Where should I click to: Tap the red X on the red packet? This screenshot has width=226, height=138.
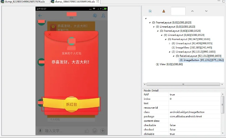click(x=50, y=34)
